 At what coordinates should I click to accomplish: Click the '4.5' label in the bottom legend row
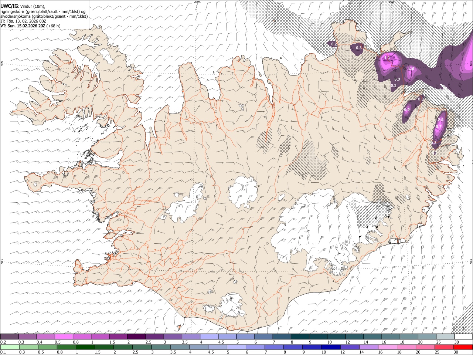pos(211,352)
